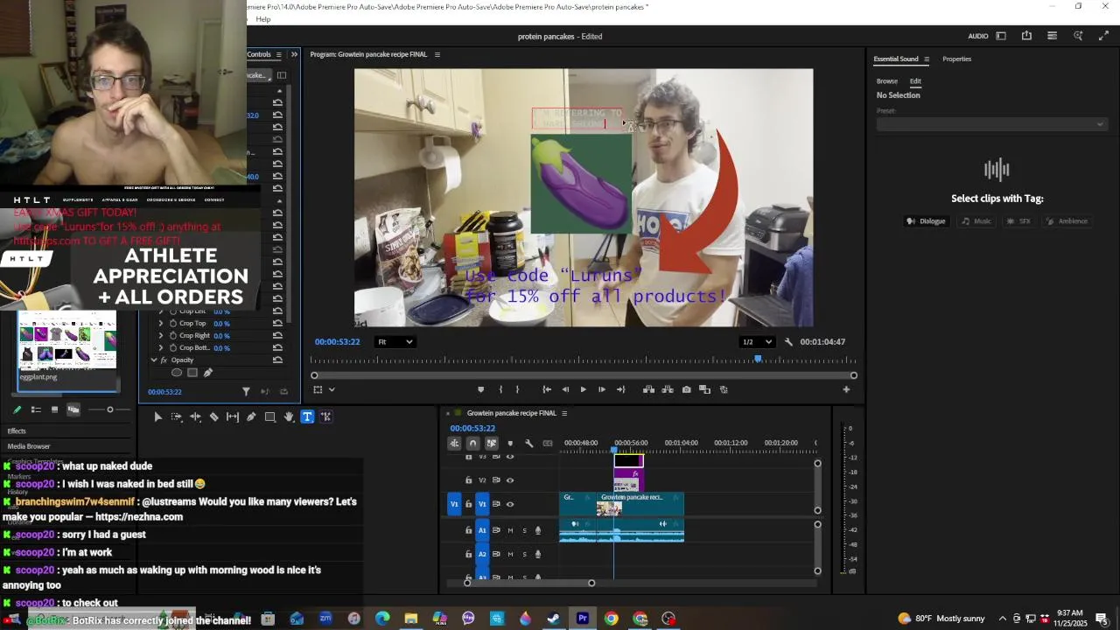Open Program Monitor wrench settings
Image resolution: width=1120 pixels, height=630 pixels.
pos(788,342)
